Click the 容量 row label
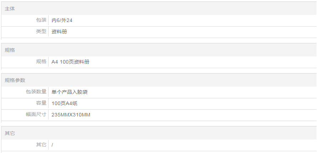The width and height of the screenshot is (318, 153). point(41,103)
